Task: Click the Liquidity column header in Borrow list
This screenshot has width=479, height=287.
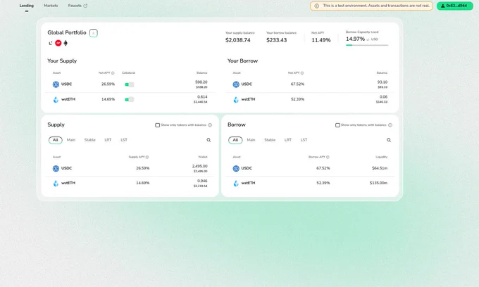Action: (382, 157)
